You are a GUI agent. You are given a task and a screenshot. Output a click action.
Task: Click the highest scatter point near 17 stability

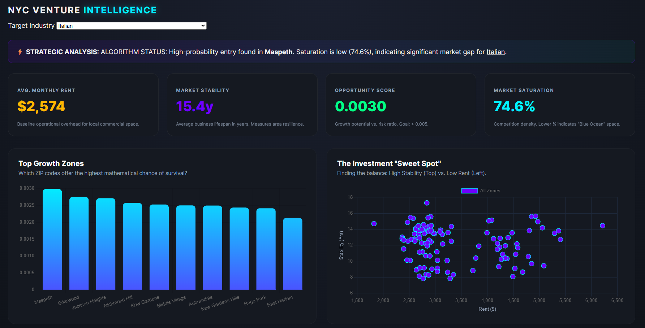427,203
